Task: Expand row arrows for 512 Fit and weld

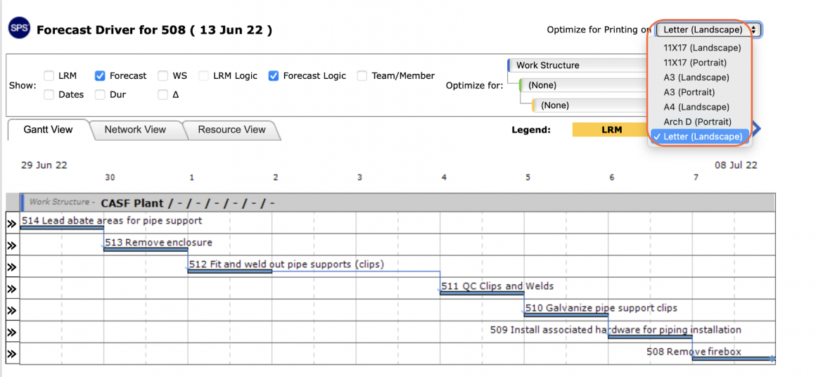Action: [12, 267]
